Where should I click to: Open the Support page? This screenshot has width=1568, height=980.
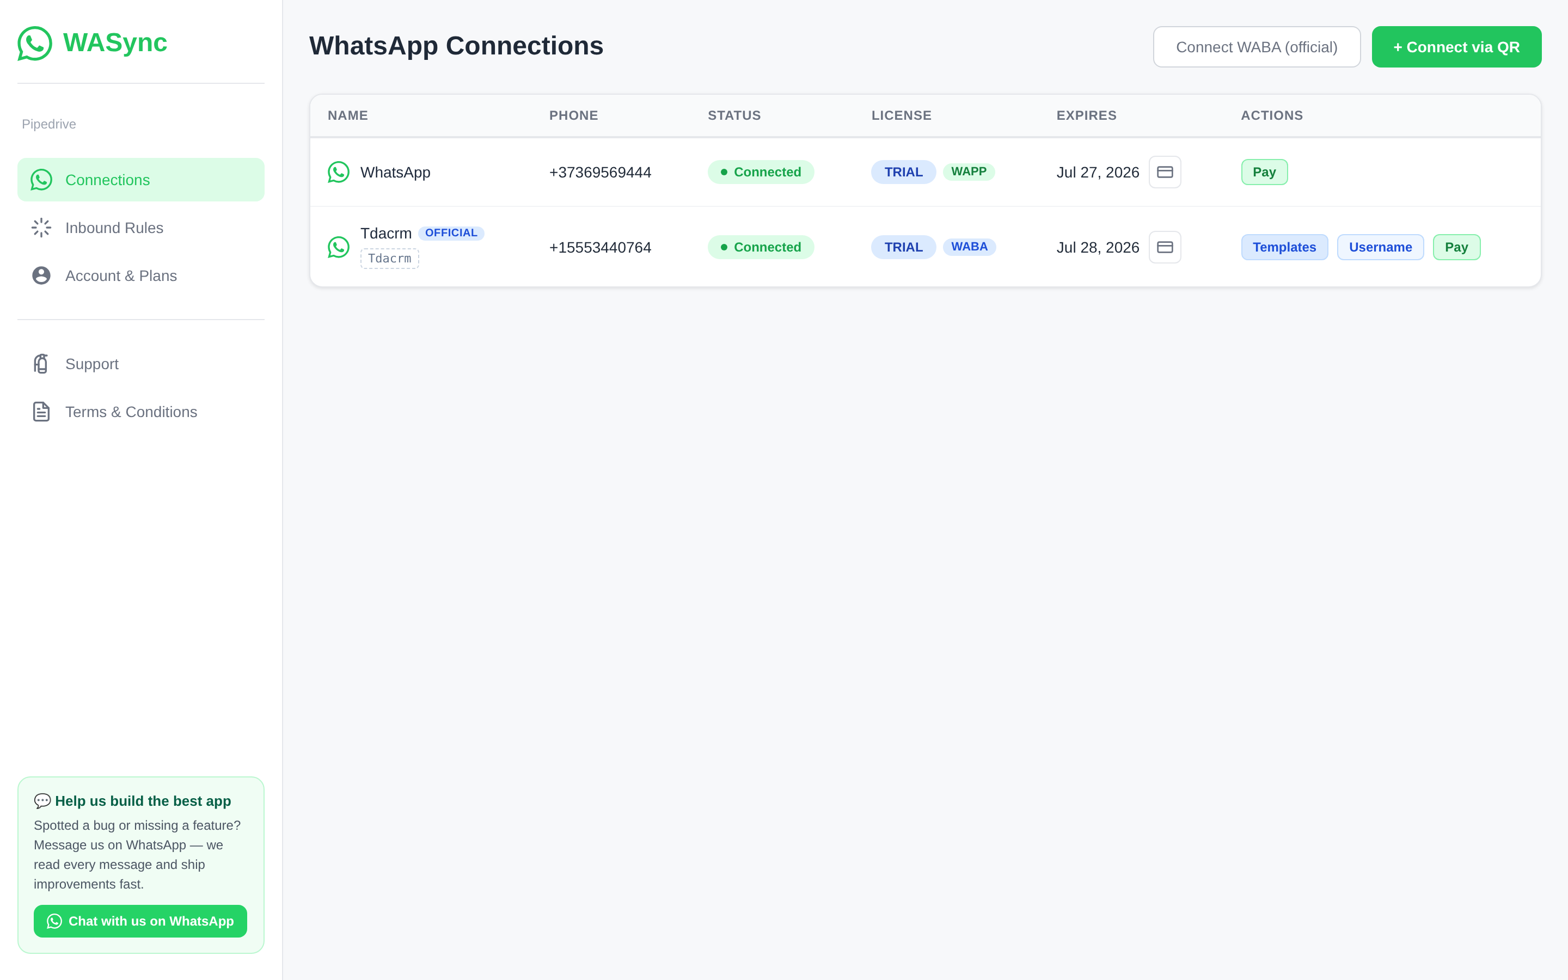140,364
